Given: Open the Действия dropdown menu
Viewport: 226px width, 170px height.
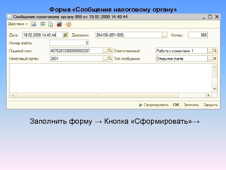Looking at the screenshot, I should 18,24.
